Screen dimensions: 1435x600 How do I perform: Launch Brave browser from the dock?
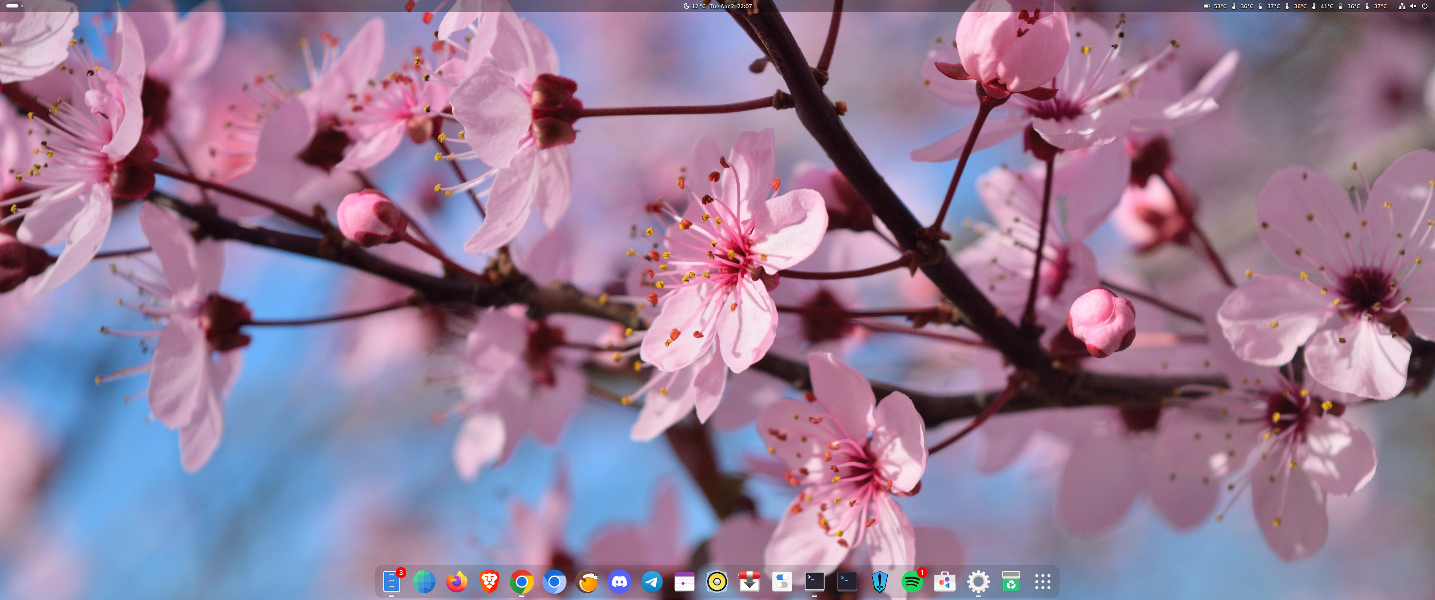click(x=489, y=582)
